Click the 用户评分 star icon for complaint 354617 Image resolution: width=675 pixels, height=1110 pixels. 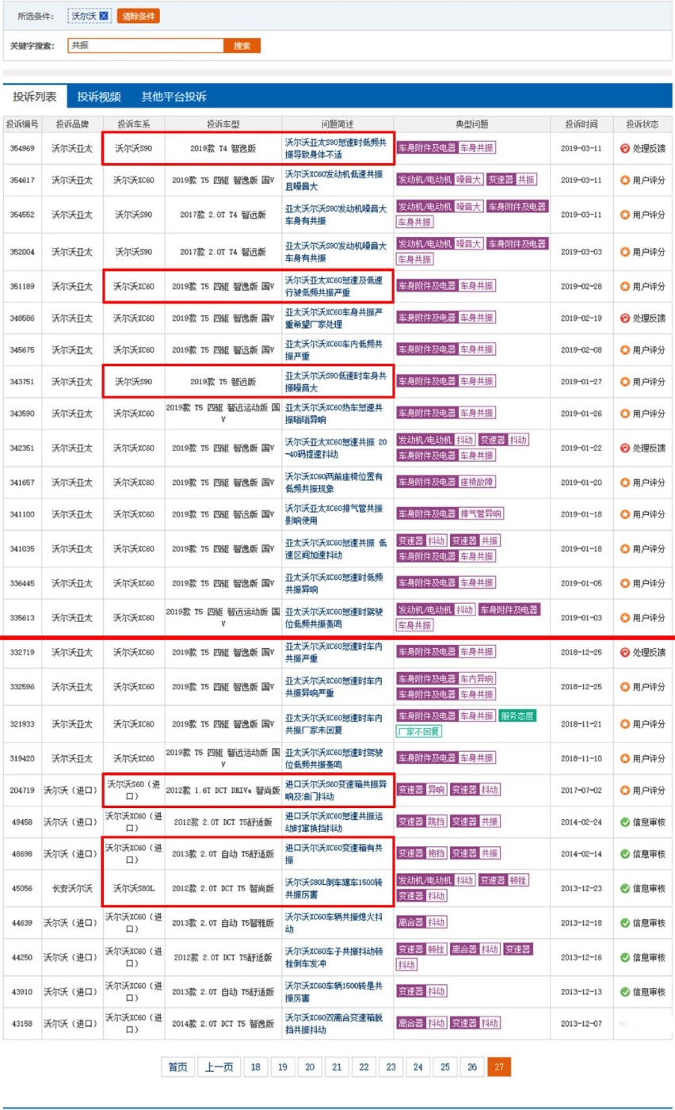pos(624,180)
